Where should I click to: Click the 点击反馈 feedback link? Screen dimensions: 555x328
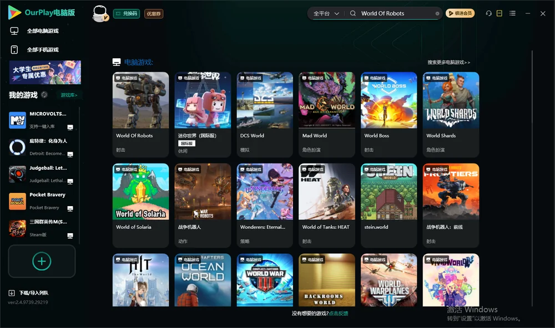coord(339,313)
